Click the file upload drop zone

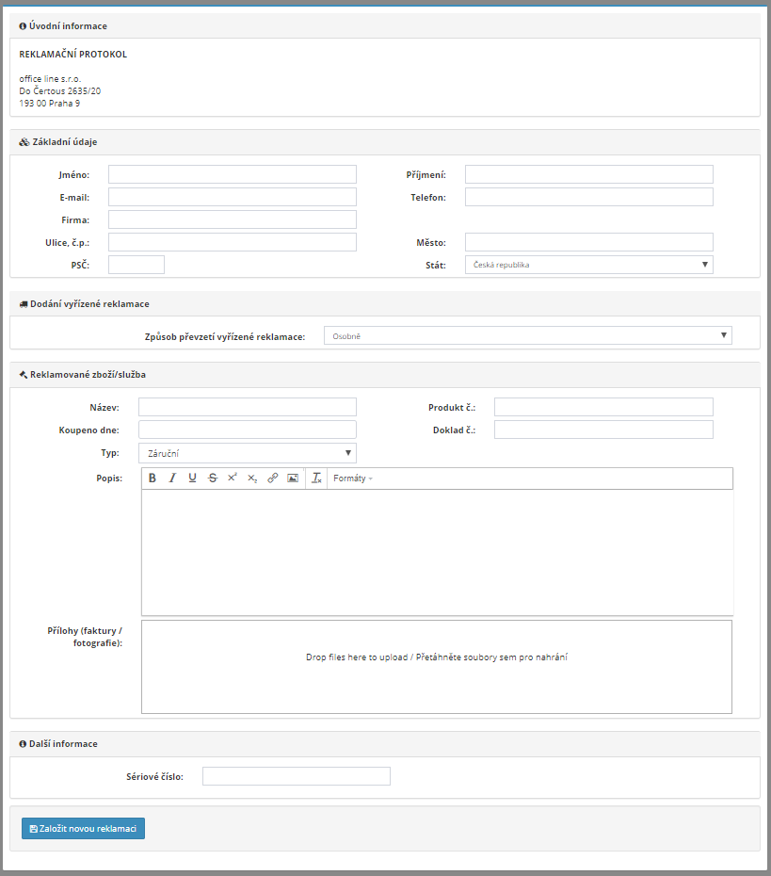click(x=436, y=667)
